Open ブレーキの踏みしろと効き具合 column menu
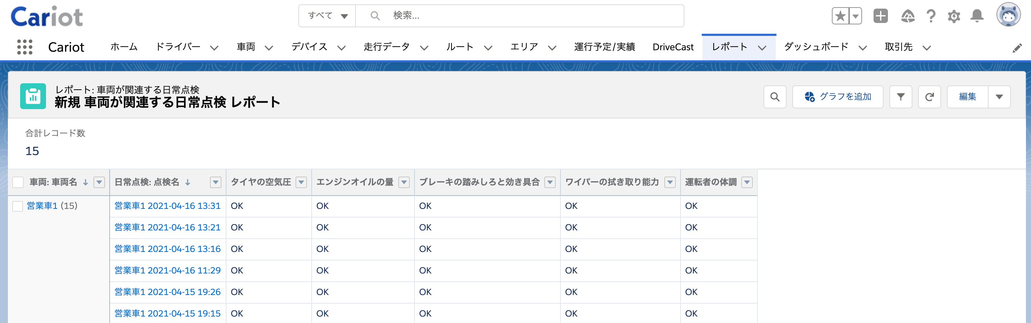Screen dimensions: 1031x323 (x=550, y=182)
